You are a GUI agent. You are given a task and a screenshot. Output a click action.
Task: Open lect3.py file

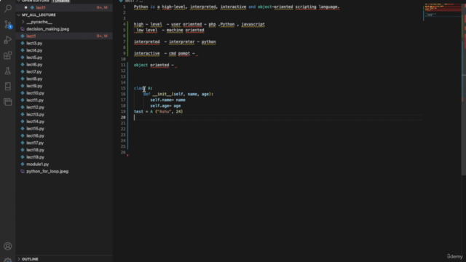click(34, 44)
